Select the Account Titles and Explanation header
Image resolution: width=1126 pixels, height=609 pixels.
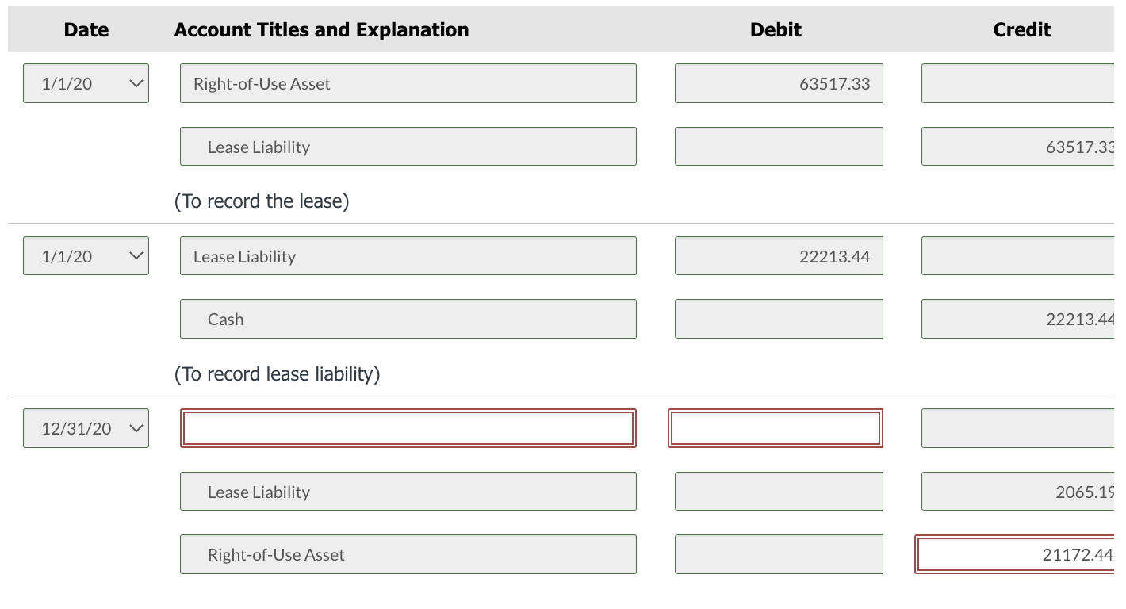click(x=321, y=30)
